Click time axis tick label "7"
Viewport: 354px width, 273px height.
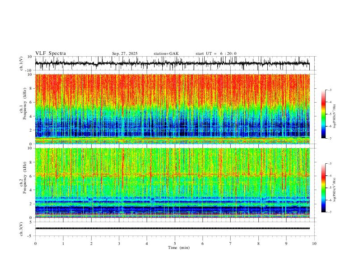click(x=231, y=244)
